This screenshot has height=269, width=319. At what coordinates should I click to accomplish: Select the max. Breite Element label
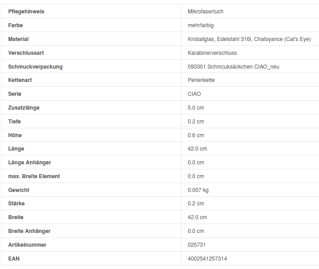(x=34, y=176)
